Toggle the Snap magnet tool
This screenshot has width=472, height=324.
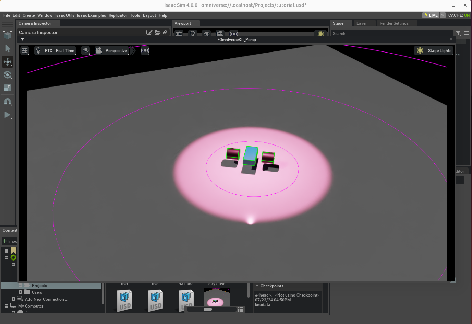[x=8, y=102]
